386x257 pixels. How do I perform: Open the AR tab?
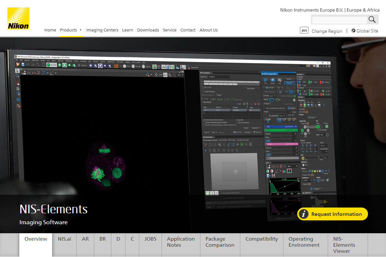[85, 245]
